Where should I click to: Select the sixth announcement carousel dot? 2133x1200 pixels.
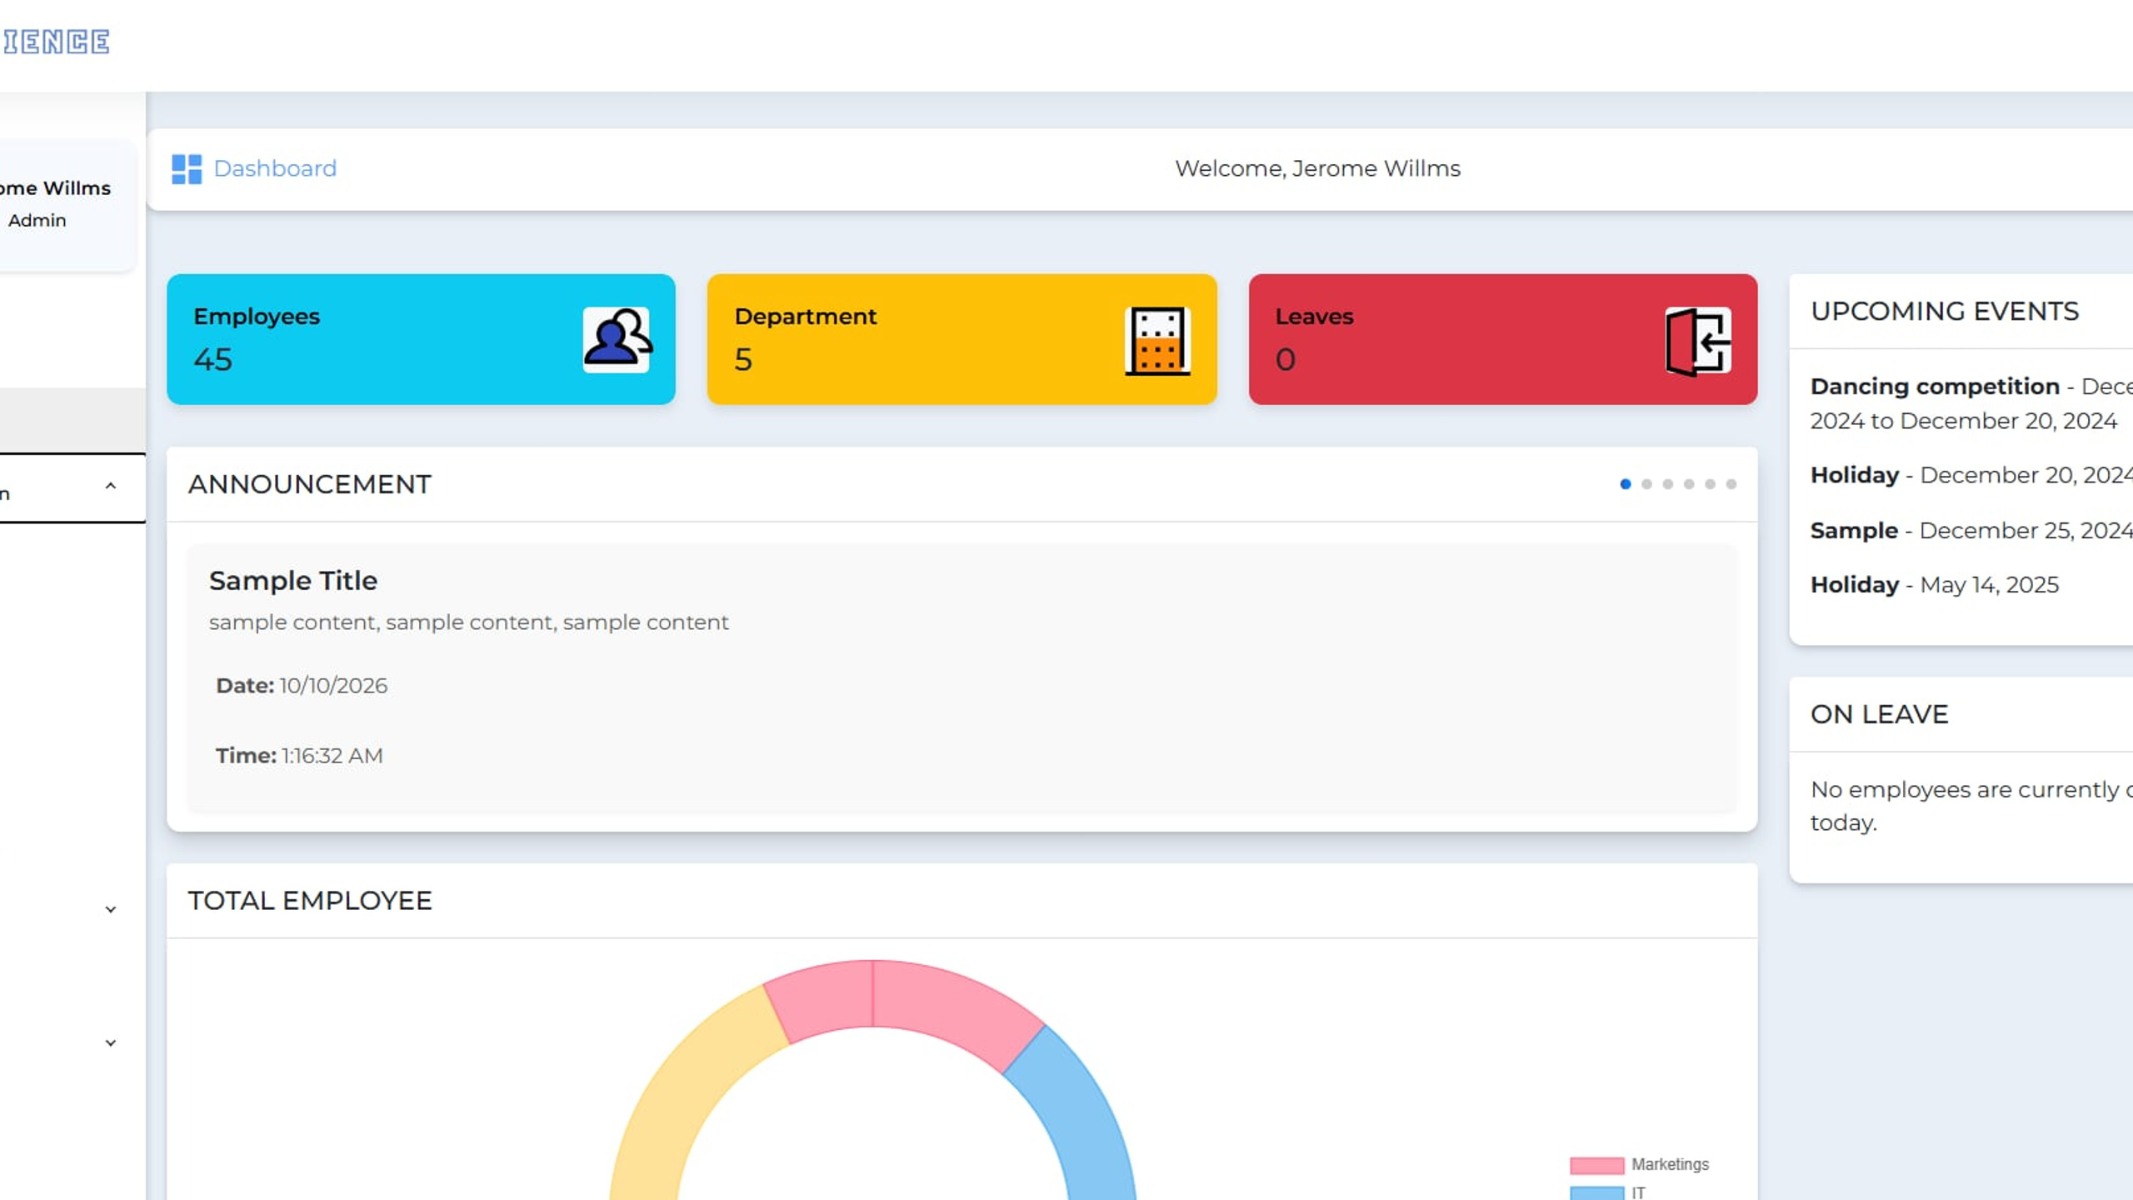pos(1731,484)
